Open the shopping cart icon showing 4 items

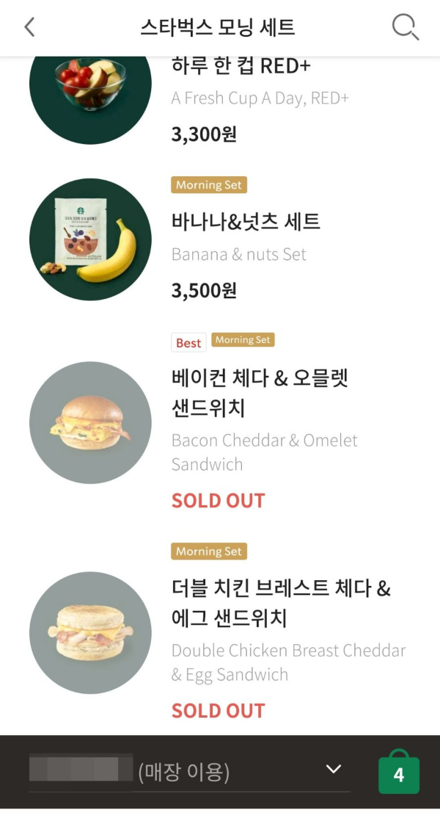click(x=399, y=773)
